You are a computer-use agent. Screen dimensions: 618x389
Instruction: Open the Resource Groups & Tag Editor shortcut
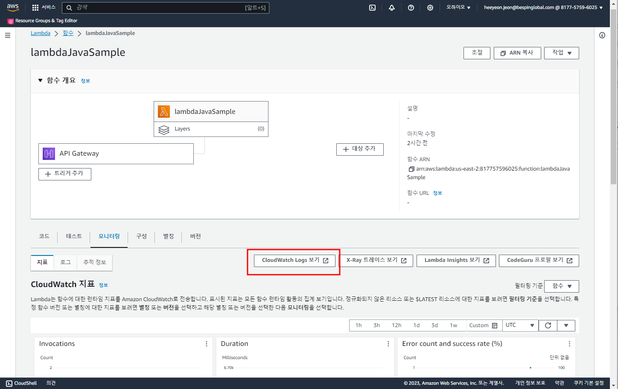(x=42, y=21)
